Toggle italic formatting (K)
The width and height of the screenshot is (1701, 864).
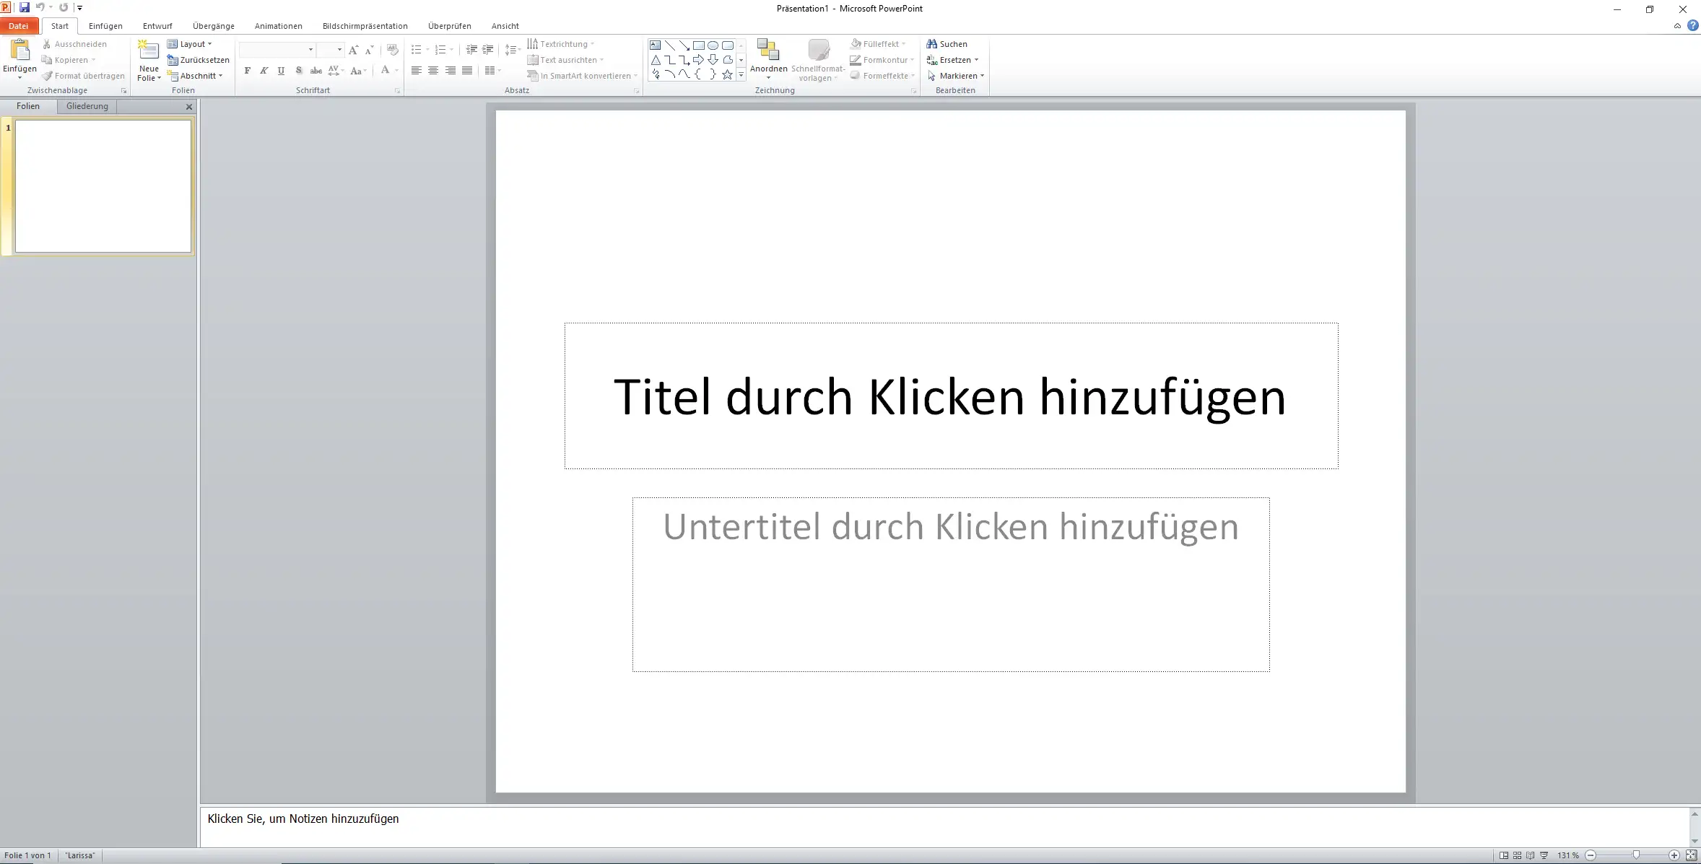[264, 71]
